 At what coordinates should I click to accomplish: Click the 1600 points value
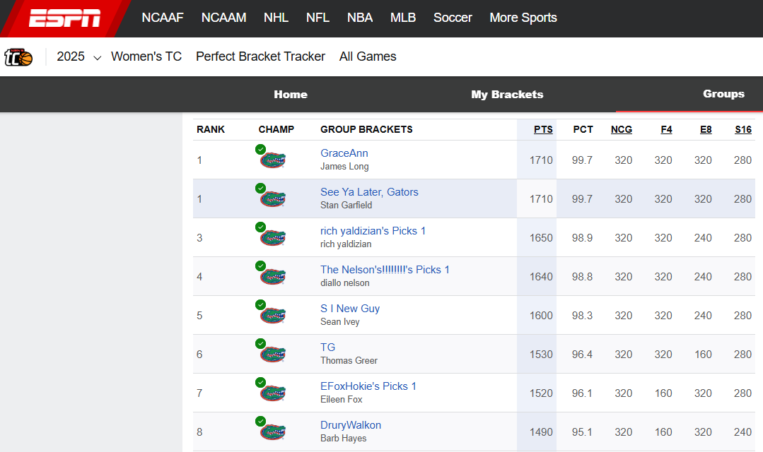coord(541,316)
